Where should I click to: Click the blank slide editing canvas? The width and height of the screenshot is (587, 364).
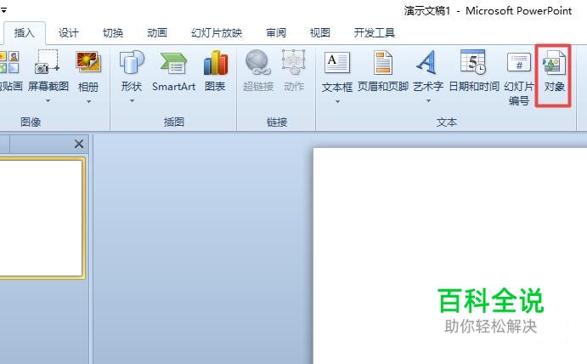coord(450,256)
